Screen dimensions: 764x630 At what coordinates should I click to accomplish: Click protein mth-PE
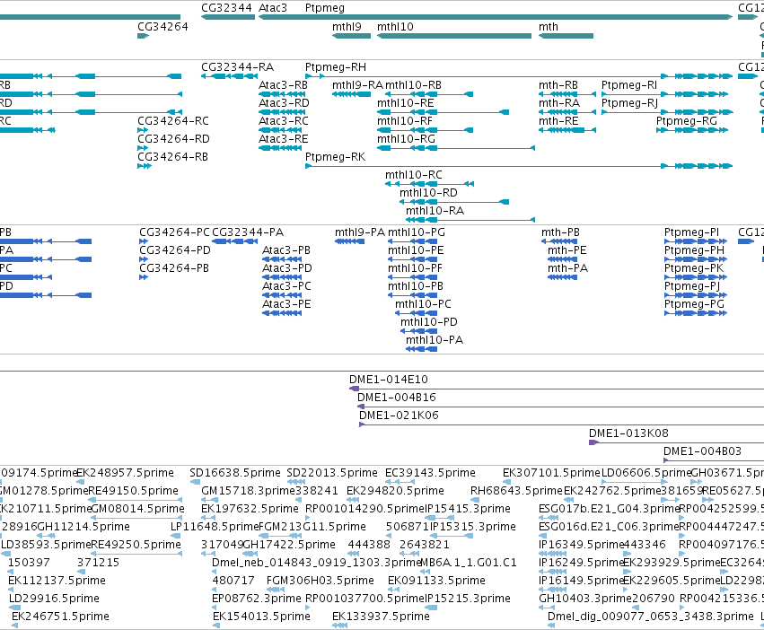point(566,250)
